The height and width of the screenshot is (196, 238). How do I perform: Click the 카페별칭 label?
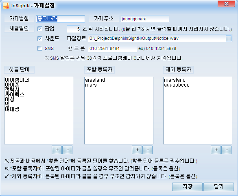(x=19, y=19)
